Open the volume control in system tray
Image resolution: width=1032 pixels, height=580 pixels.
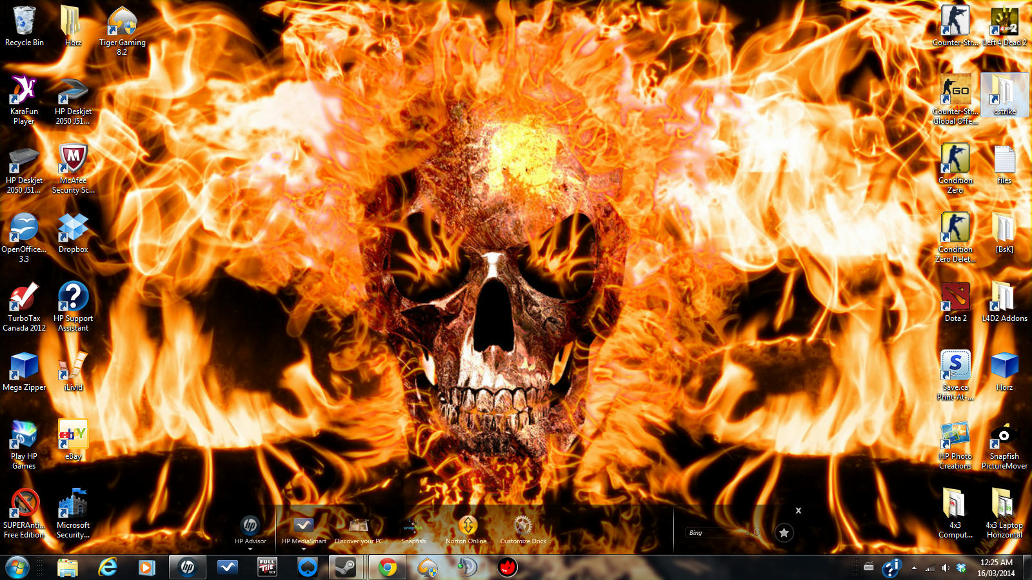tap(945, 568)
